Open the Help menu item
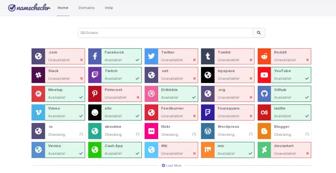Viewport: 336px width, 173px height. pos(109,8)
